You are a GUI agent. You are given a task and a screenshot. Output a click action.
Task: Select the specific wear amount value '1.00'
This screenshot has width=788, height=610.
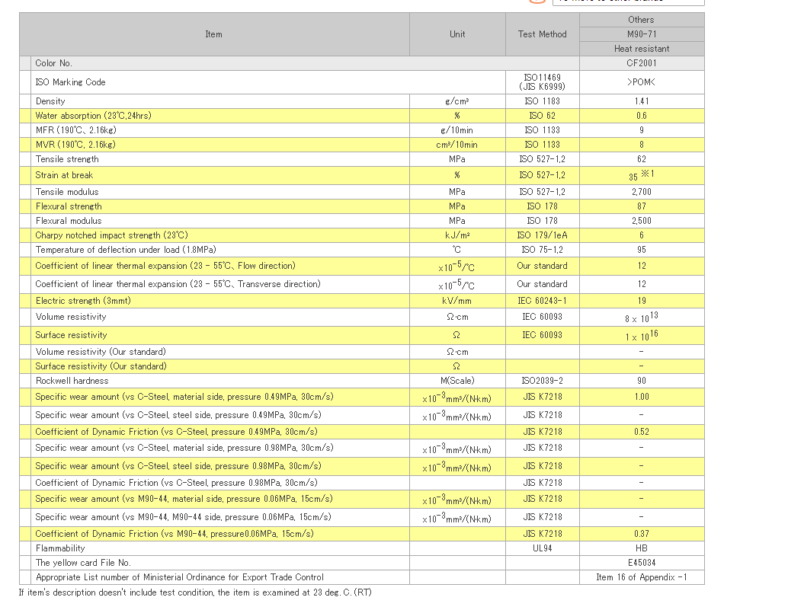click(x=642, y=397)
